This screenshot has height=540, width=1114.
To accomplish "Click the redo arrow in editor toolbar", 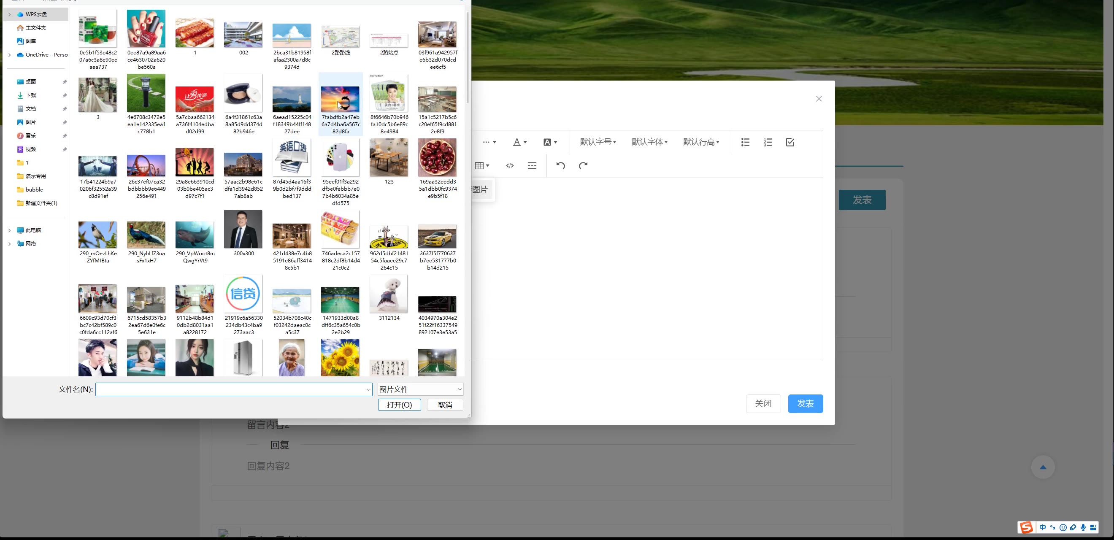I will (x=583, y=165).
